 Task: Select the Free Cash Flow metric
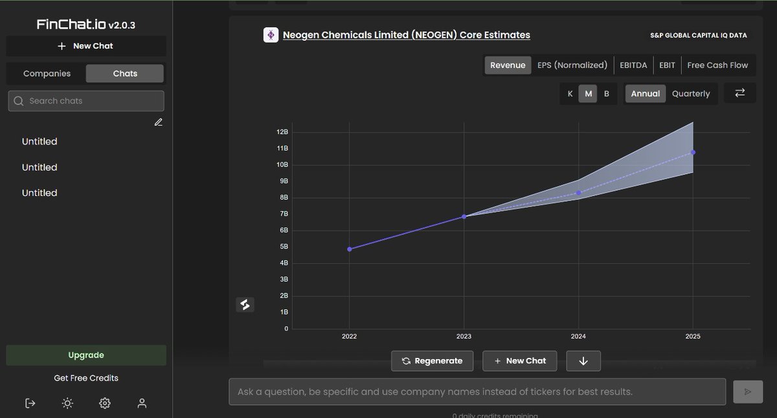[x=717, y=65]
